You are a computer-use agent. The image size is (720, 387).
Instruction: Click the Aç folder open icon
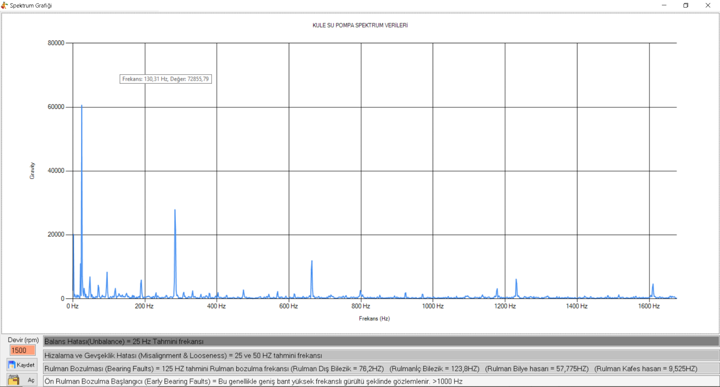tap(13, 380)
